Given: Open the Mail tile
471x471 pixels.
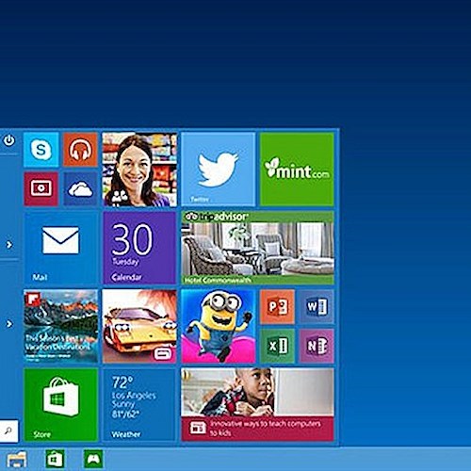Looking at the screenshot, I should [x=61, y=248].
